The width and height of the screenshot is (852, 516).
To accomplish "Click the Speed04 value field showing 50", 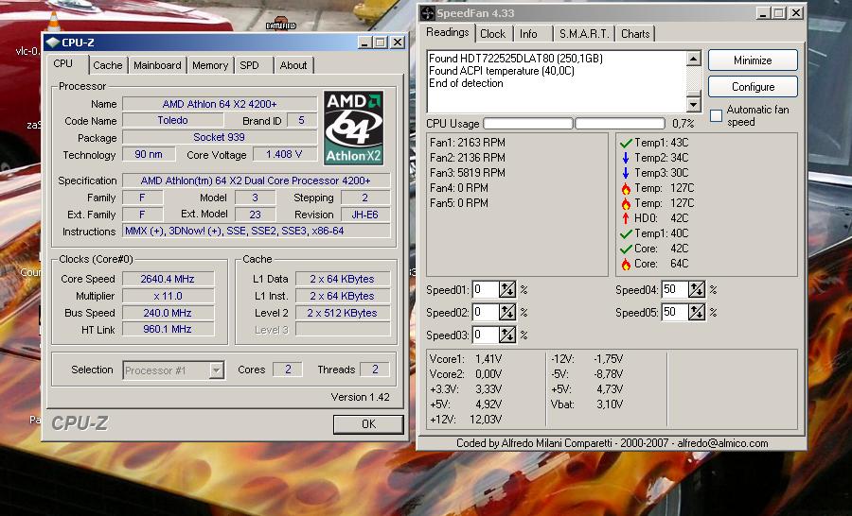I will tap(675, 290).
